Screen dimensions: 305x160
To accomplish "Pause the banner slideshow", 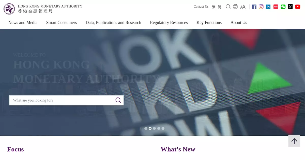I will (141, 129).
